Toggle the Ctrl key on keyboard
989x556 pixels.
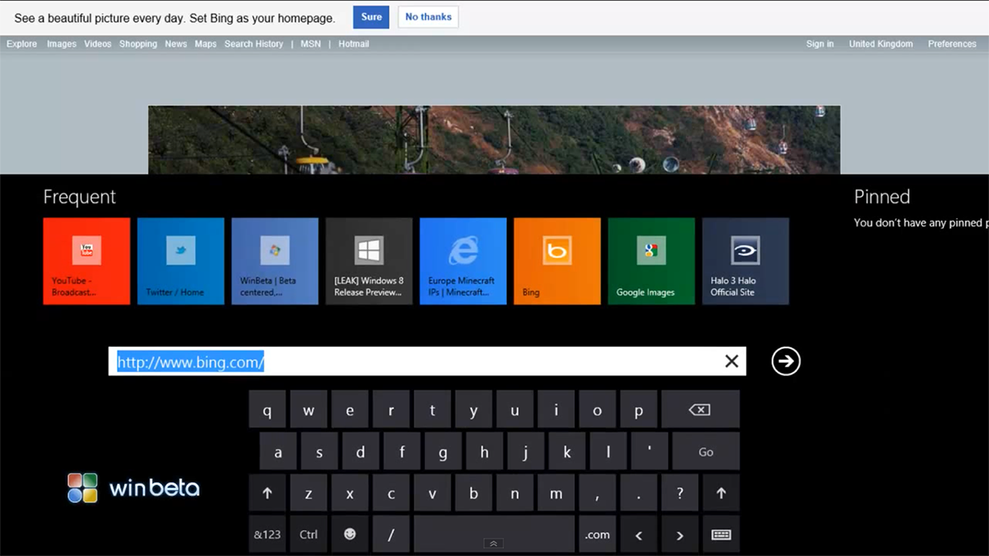[308, 534]
